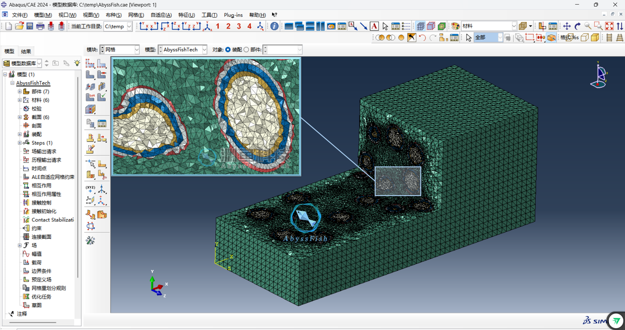
Task: Apply the isometric view icon
Action: [207, 26]
